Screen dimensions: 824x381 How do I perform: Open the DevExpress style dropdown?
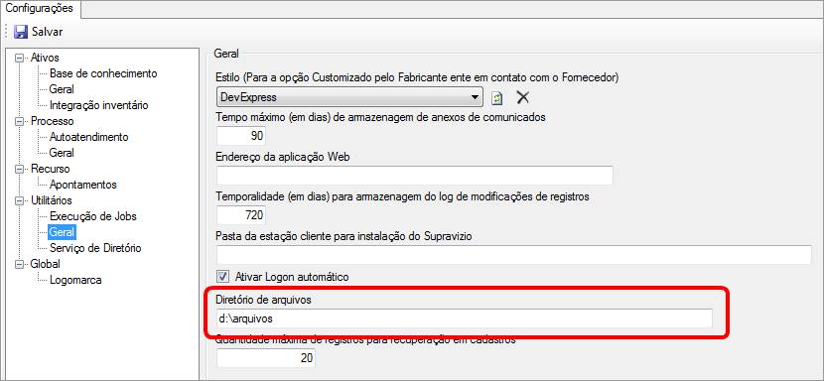coord(348,97)
